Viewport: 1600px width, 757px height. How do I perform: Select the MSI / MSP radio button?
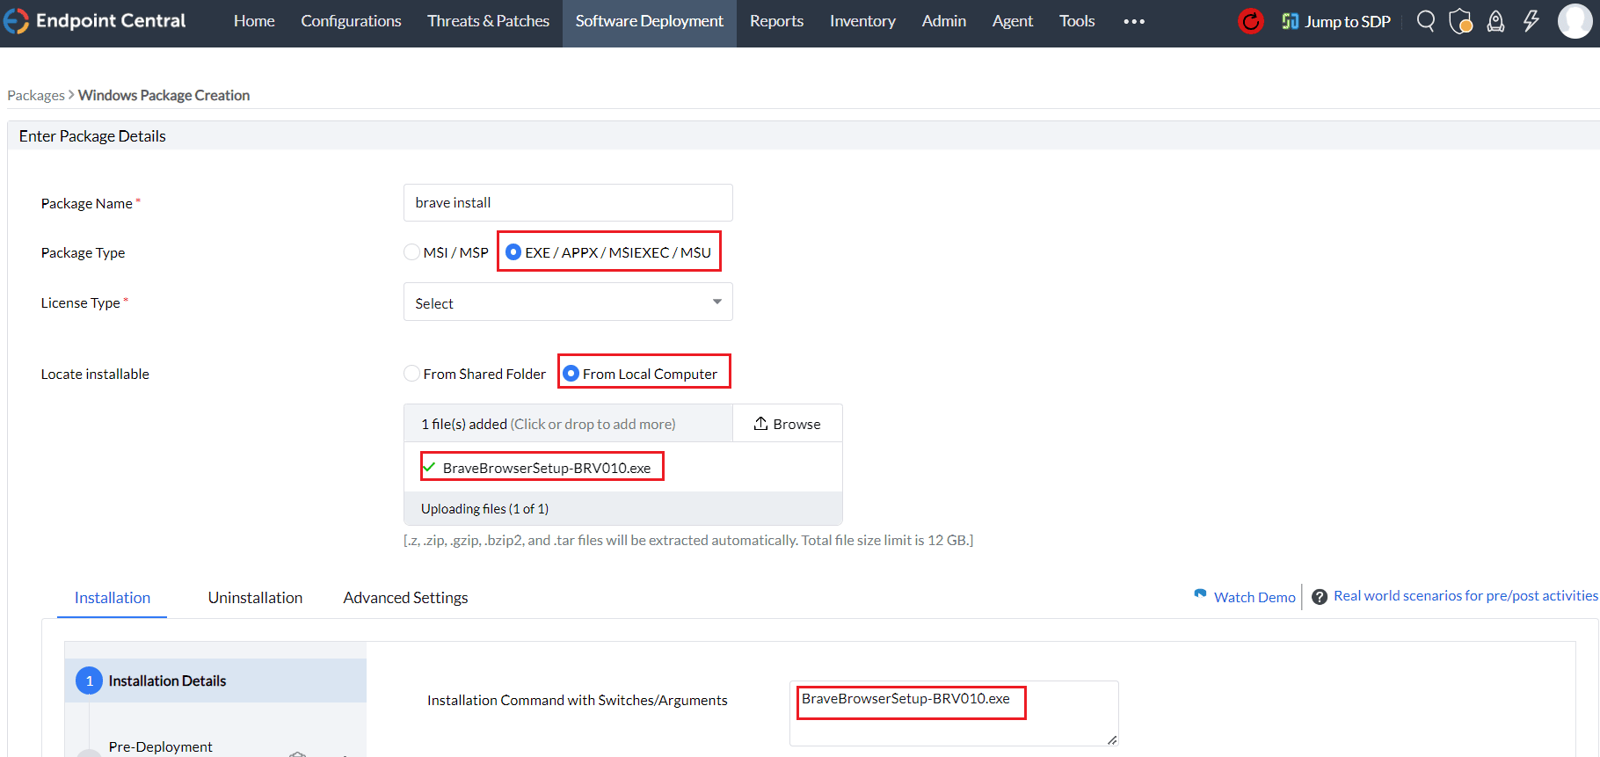[411, 252]
